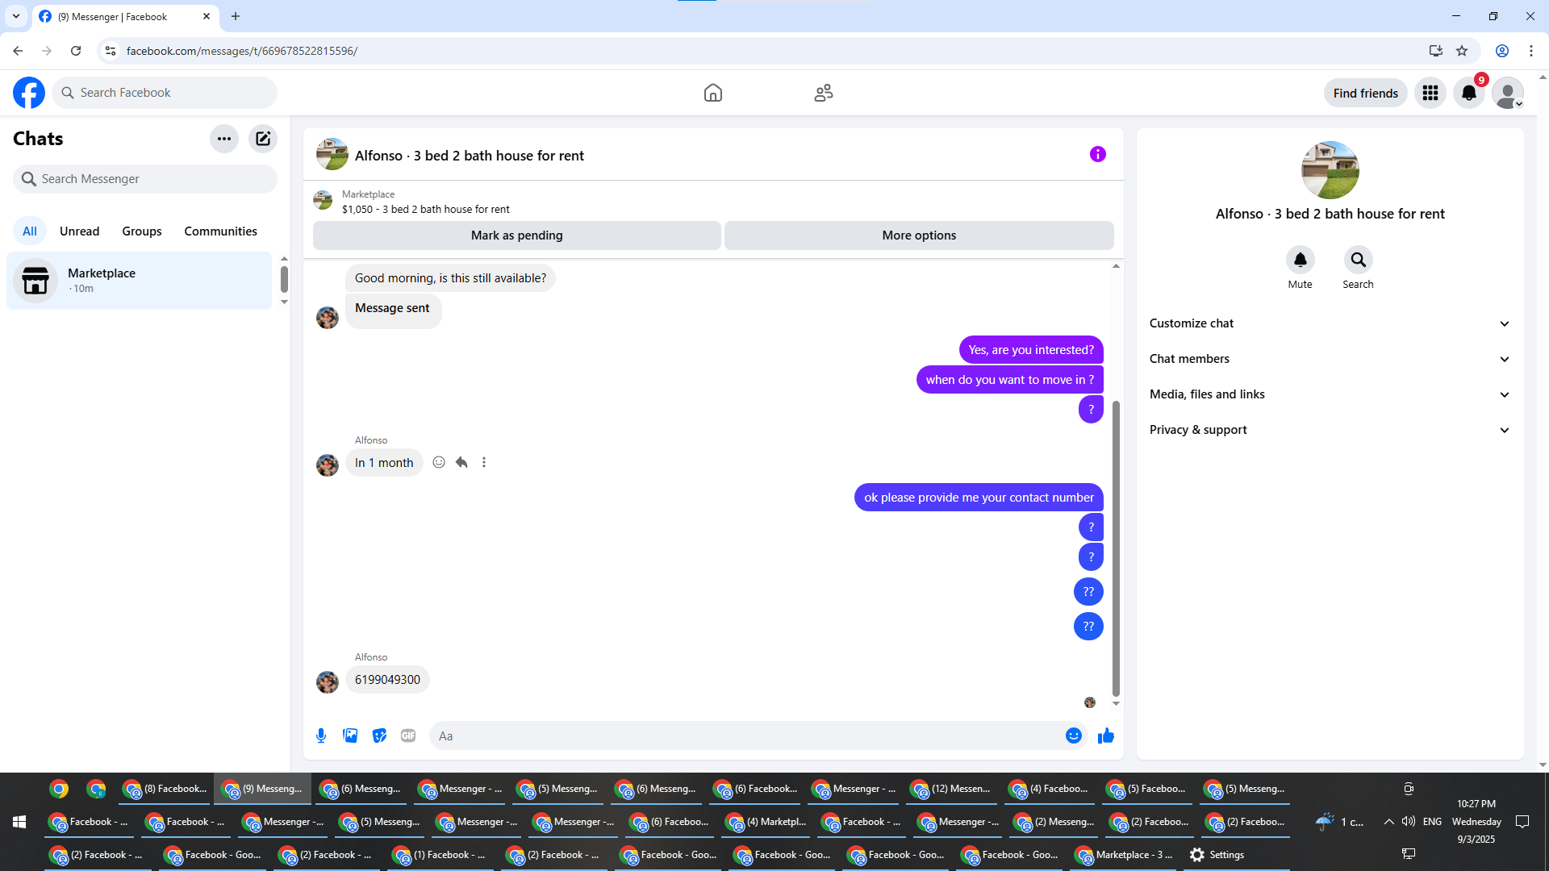Image resolution: width=1549 pixels, height=871 pixels.
Task: Expand Media, files and links section
Action: click(1330, 394)
